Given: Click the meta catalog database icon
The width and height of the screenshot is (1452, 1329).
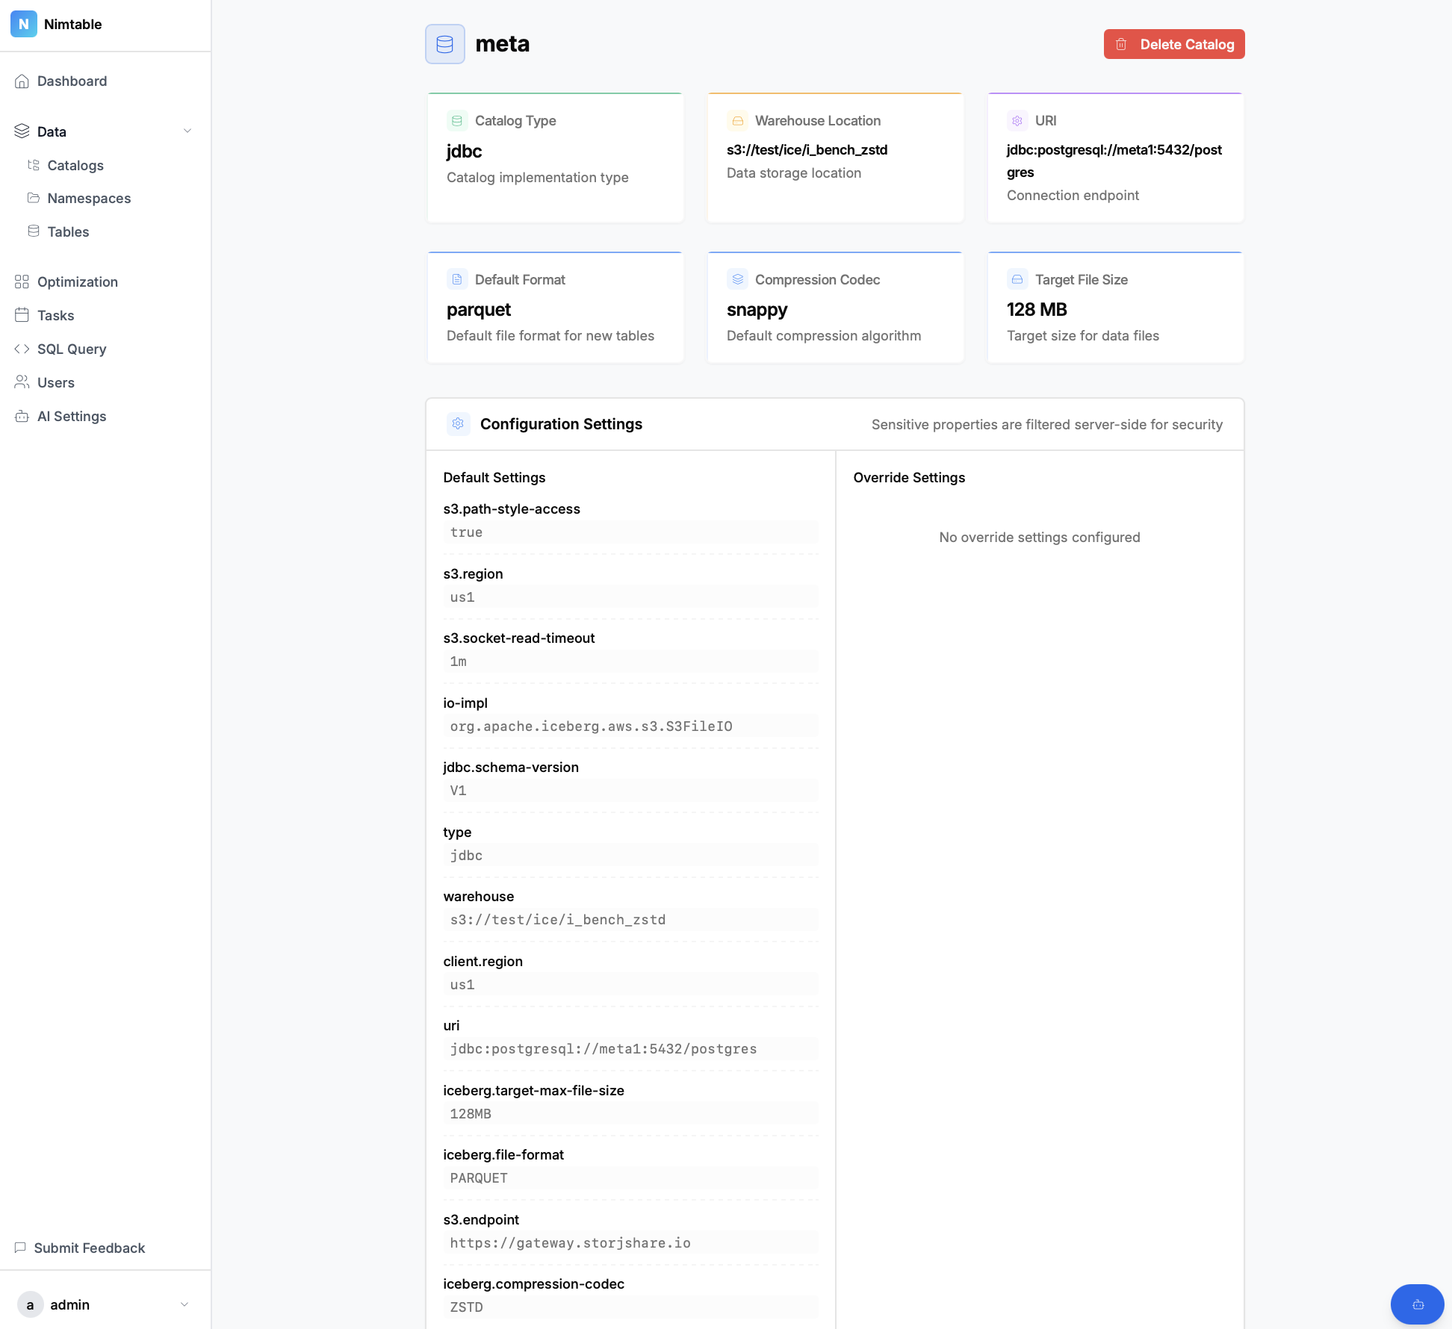Looking at the screenshot, I should pyautogui.click(x=445, y=44).
